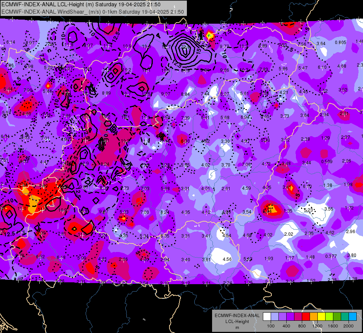This screenshot has height=333, width=363.
Task: Click the grid value 2.66
Action: pos(123,259)
